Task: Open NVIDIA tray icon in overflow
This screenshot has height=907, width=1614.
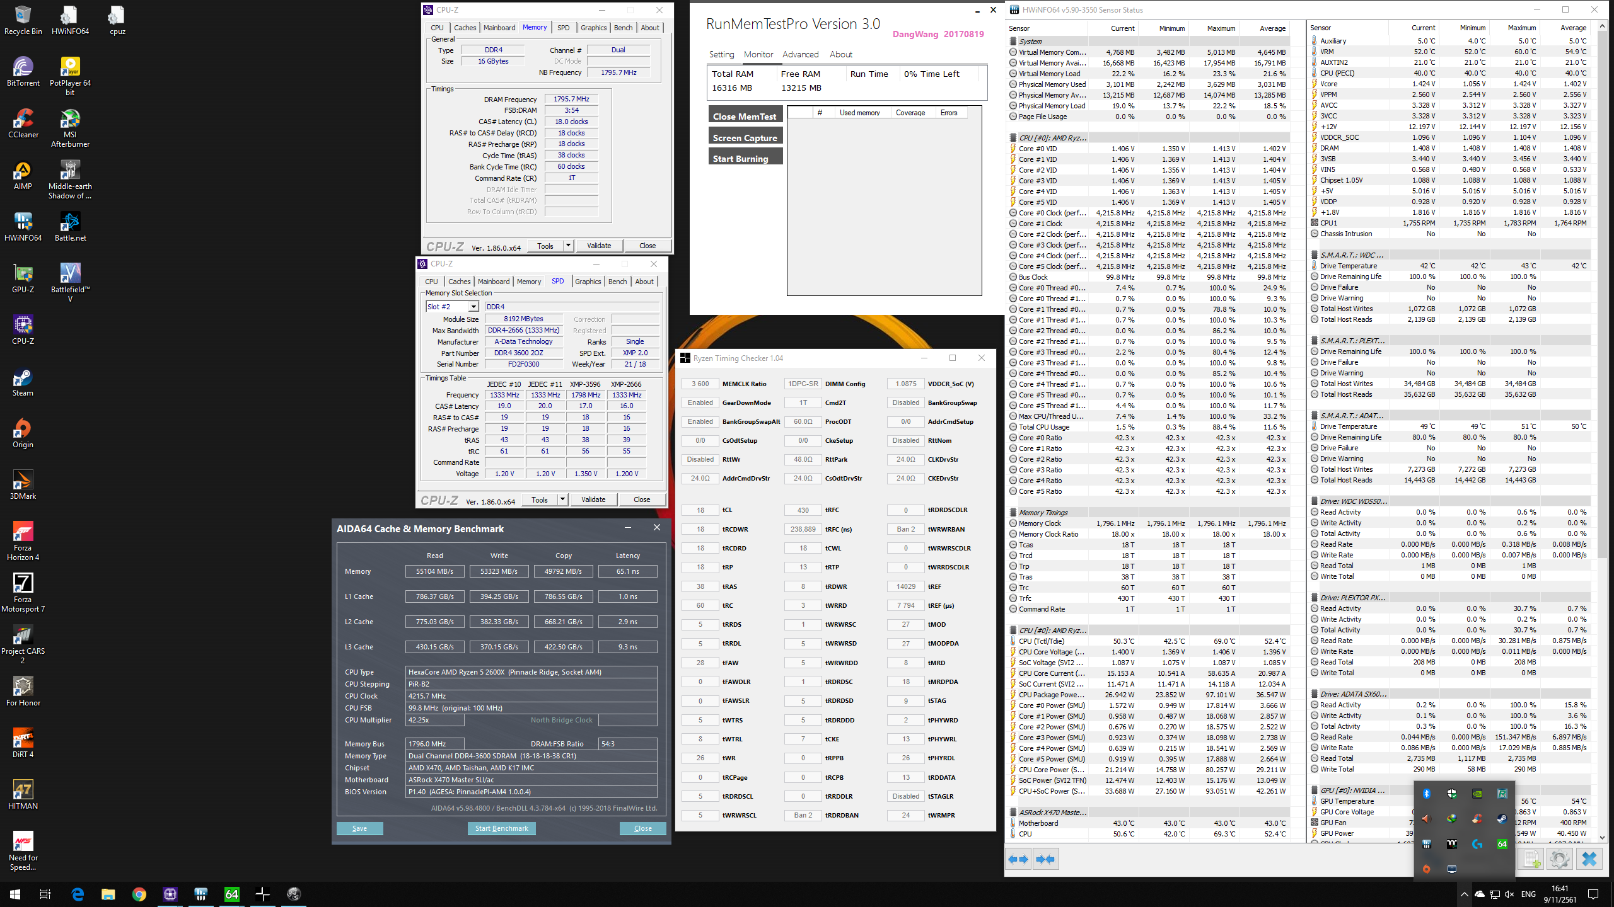Action: click(x=1477, y=794)
